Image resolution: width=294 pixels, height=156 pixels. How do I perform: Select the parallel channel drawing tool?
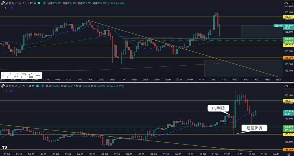(17, 75)
